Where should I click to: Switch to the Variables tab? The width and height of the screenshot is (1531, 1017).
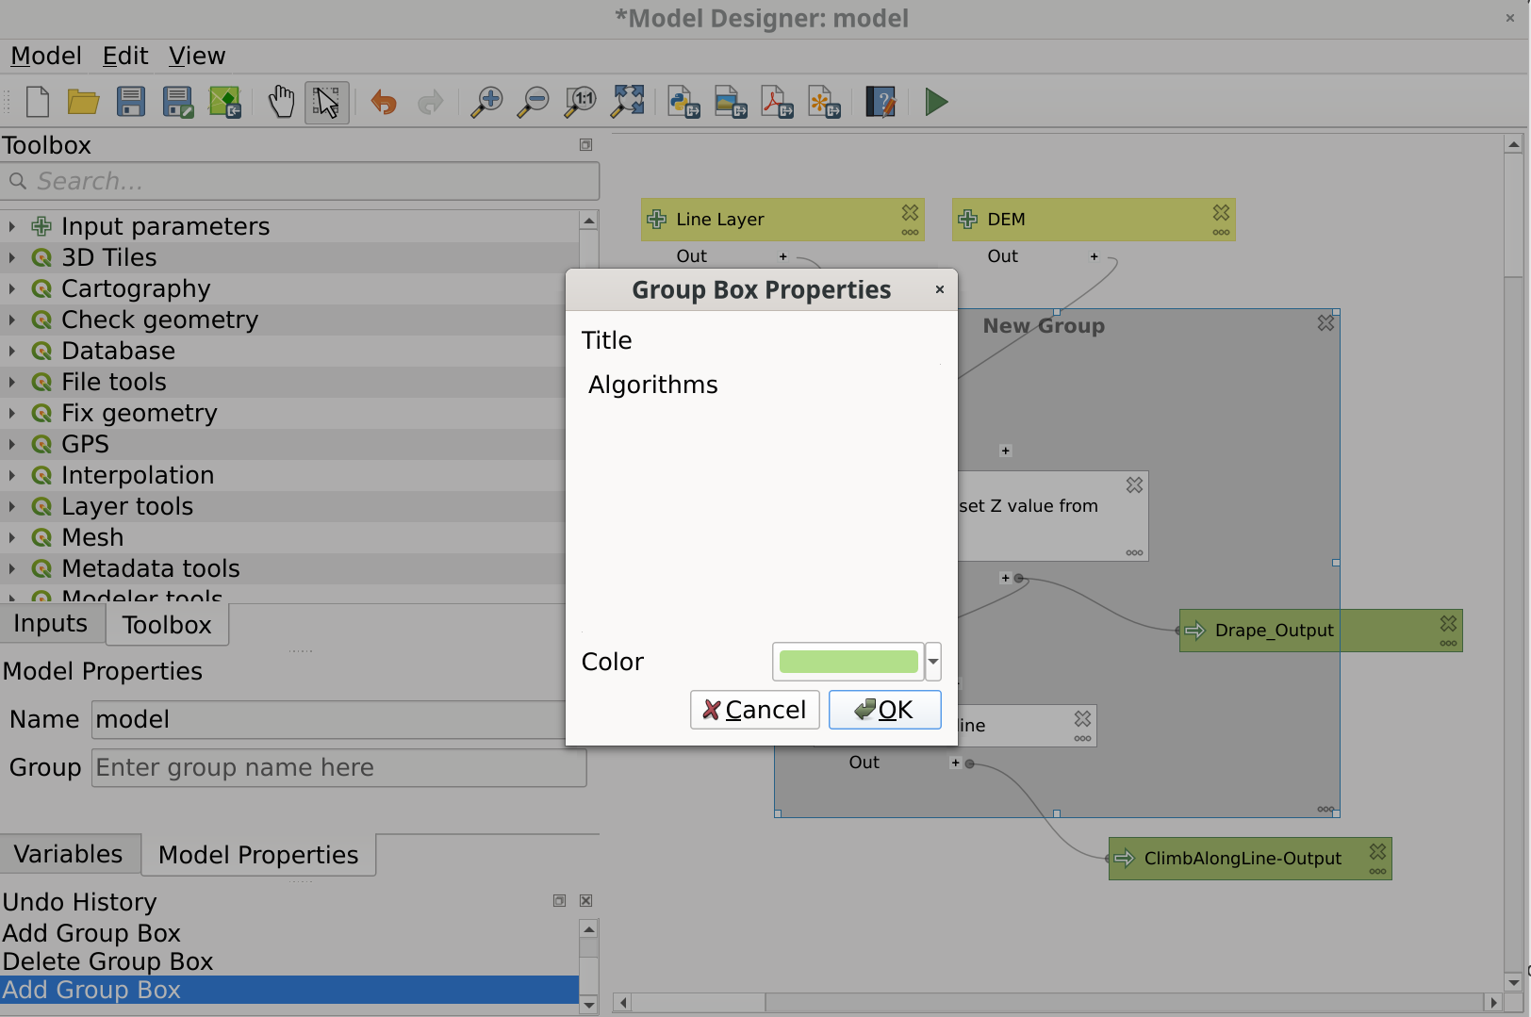(69, 854)
